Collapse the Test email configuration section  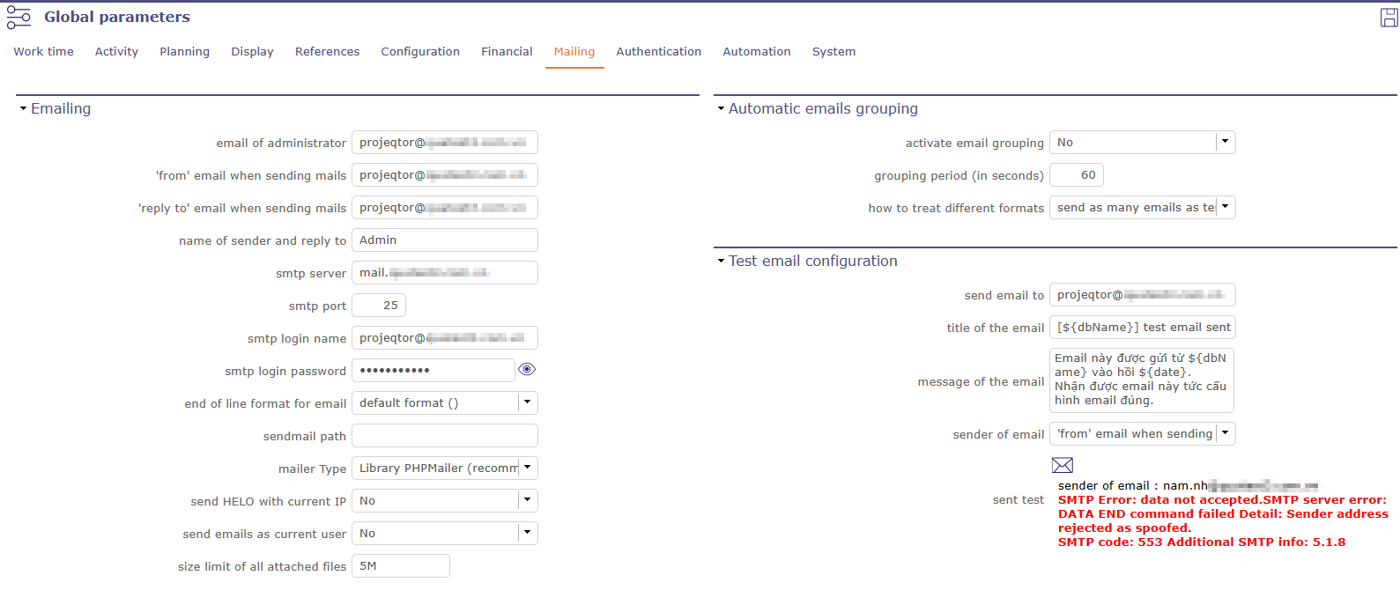tap(721, 261)
